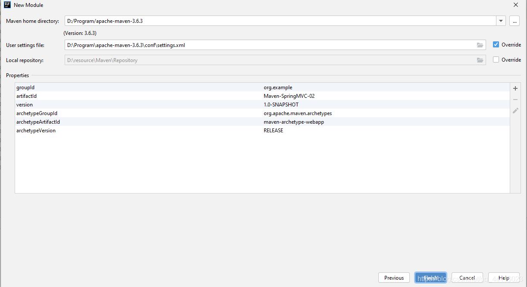Click the Cancel button

click(x=467, y=278)
